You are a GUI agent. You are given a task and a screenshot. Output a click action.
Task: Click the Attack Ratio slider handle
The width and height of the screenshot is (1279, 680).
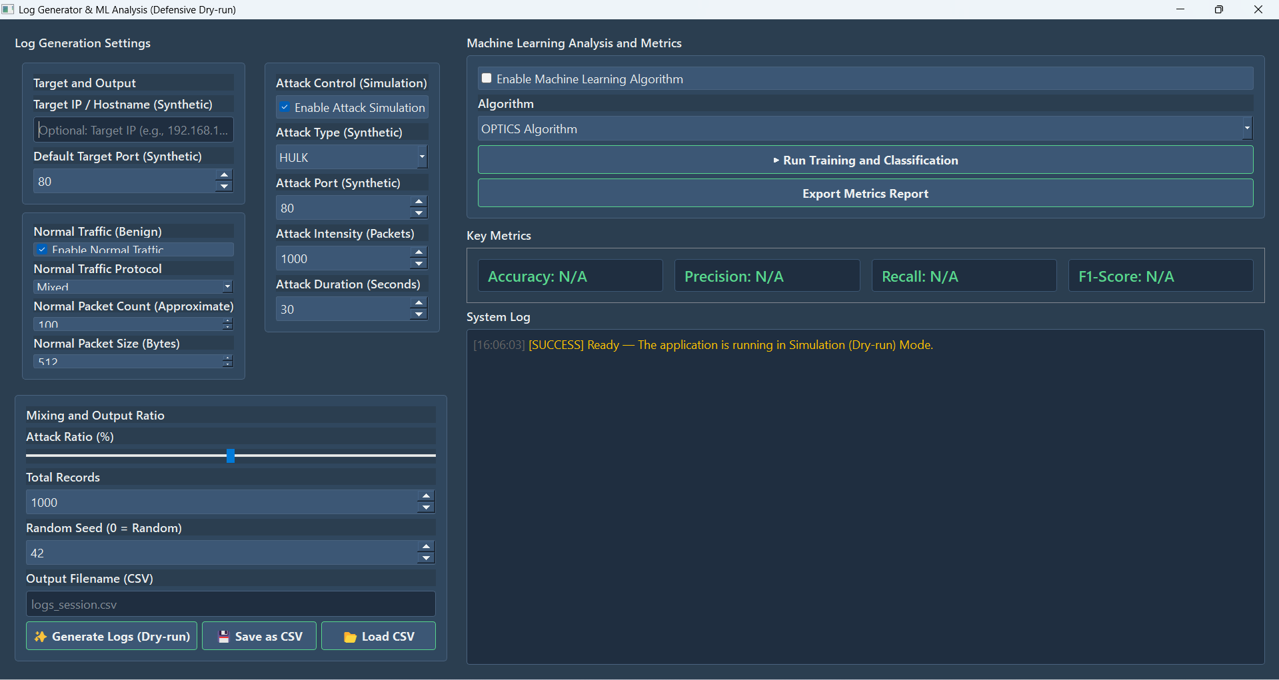[231, 456]
